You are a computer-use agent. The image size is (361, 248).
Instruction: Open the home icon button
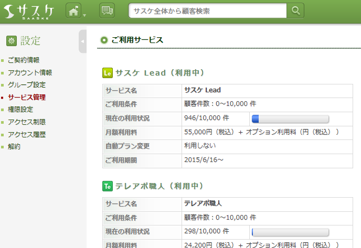tap(73, 10)
